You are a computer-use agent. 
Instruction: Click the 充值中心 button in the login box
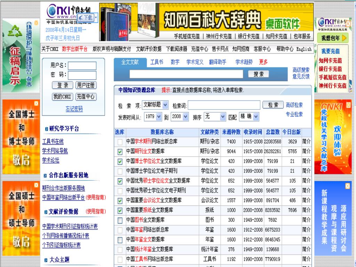(x=86, y=97)
